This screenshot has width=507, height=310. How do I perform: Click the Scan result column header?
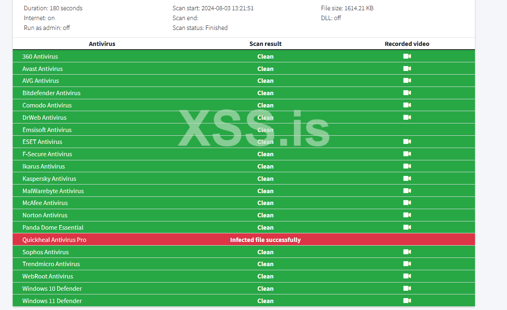click(265, 44)
